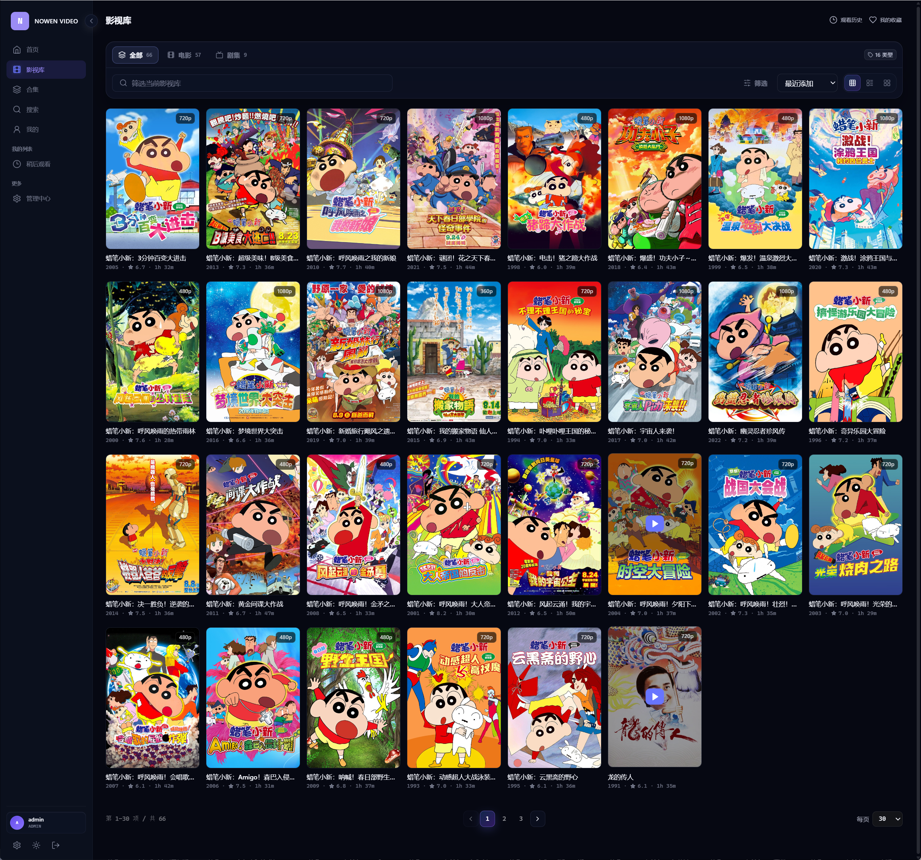
Task: Open the 每页 30 per-page dropdown
Action: point(887,819)
